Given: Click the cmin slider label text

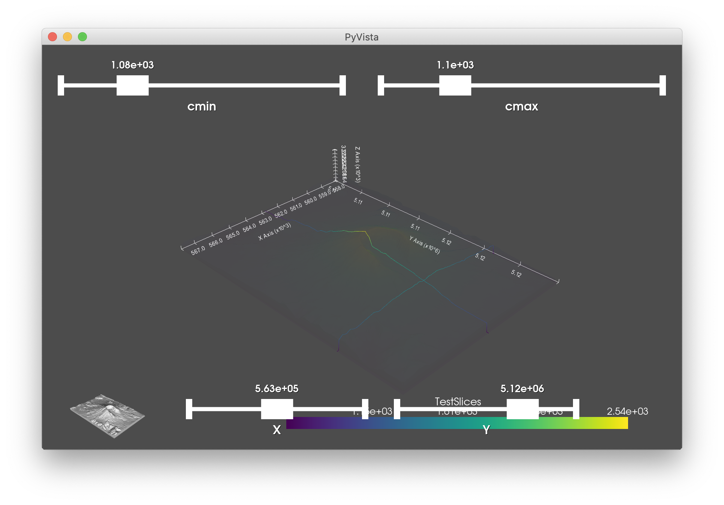Looking at the screenshot, I should click(202, 106).
